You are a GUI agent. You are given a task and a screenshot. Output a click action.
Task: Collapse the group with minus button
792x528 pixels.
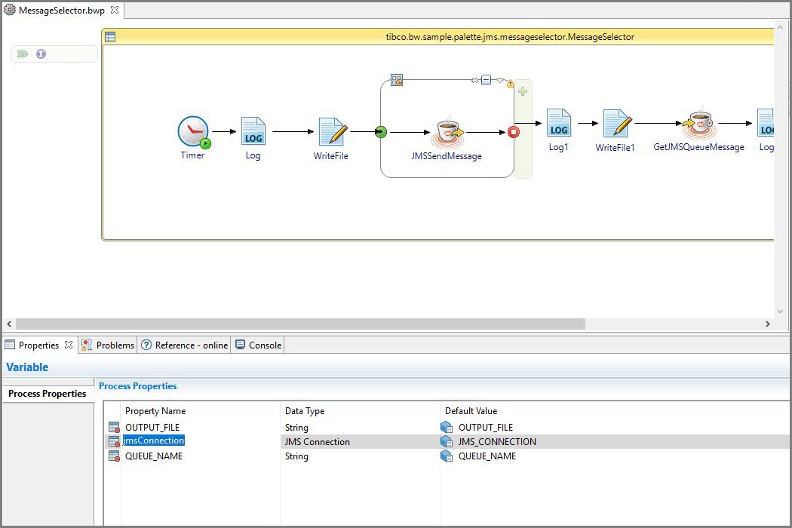[x=486, y=80]
